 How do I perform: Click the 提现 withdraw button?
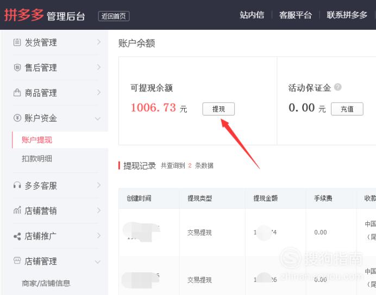point(218,109)
